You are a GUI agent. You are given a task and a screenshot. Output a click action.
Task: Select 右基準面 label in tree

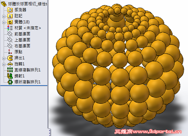click(22, 46)
